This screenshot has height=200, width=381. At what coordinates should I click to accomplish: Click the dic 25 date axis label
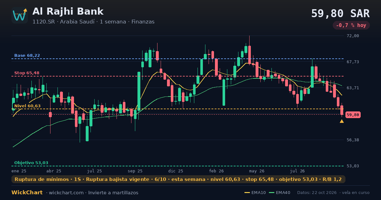tap(176, 171)
